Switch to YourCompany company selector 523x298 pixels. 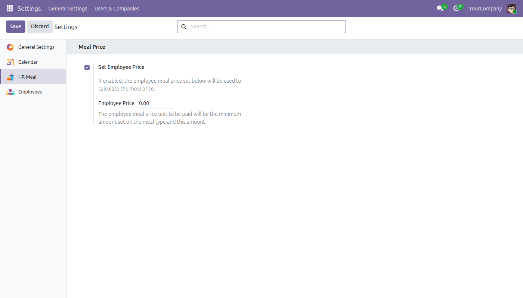coord(485,8)
